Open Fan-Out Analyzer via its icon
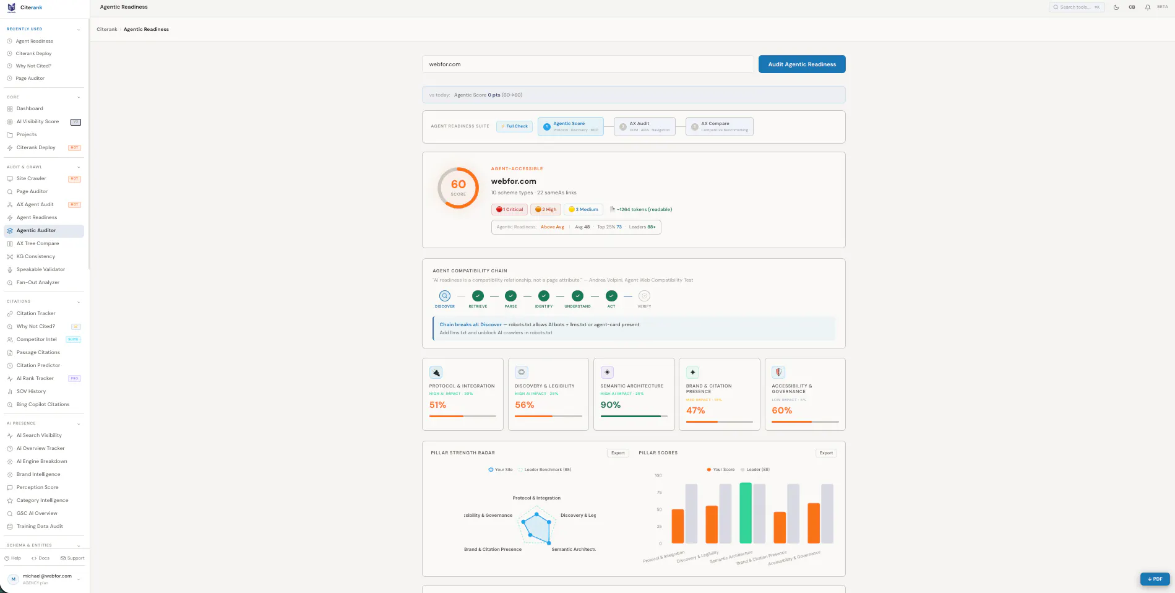This screenshot has height=593, width=1175. point(10,283)
